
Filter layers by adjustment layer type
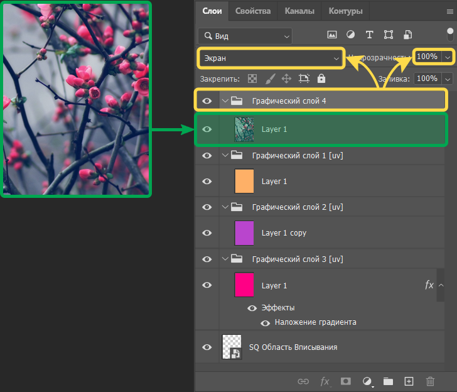351,35
